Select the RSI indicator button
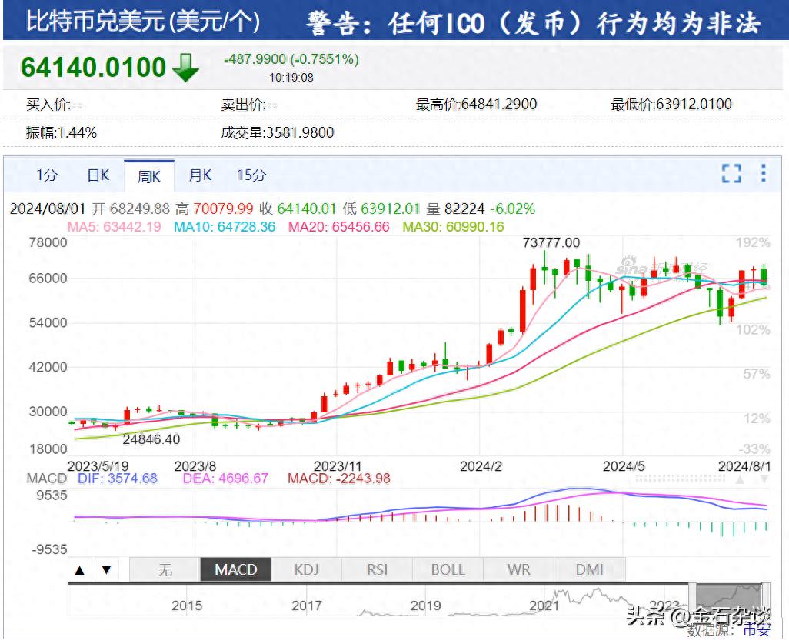 pyautogui.click(x=377, y=569)
